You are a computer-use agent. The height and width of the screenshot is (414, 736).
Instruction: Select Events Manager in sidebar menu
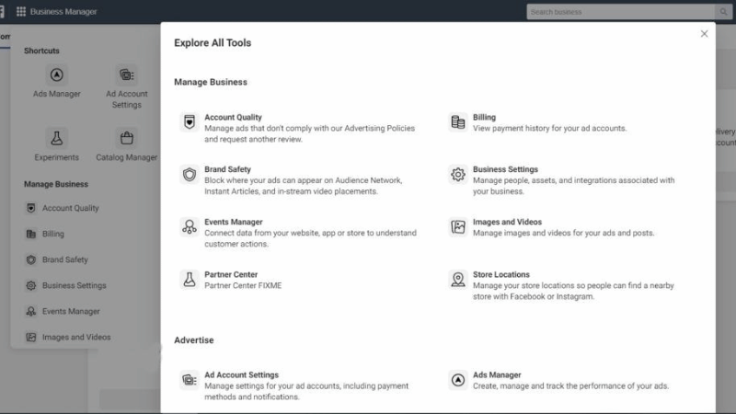(71, 311)
